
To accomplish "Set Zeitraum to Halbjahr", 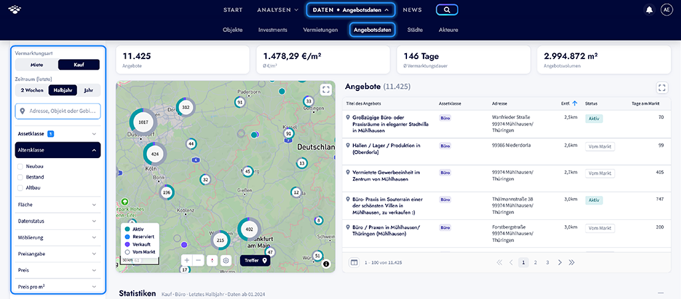I will (63, 90).
